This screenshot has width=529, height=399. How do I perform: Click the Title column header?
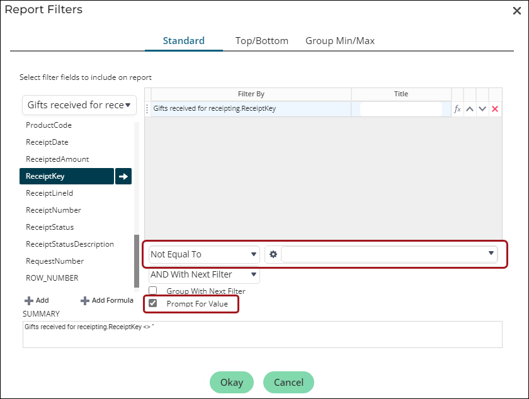pyautogui.click(x=401, y=94)
